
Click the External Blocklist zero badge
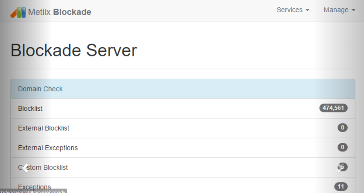(x=343, y=127)
